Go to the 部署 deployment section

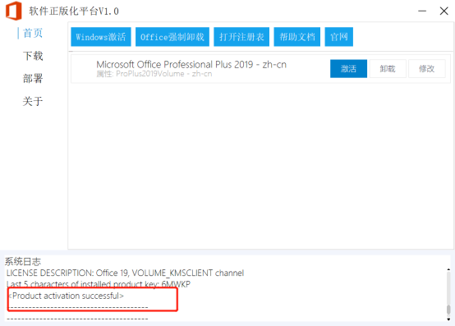pyautogui.click(x=33, y=79)
